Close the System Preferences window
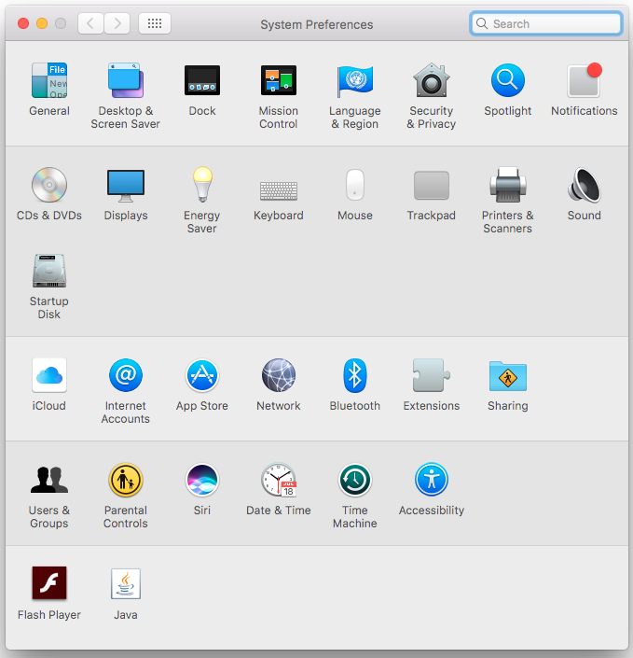Viewport: 633px width, 658px height. pyautogui.click(x=23, y=23)
